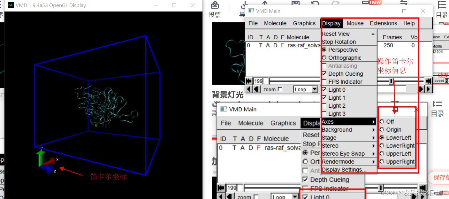Viewport: 449px width, 199px height.
Task: Open Graphics menu in upper VMD Main
Action: point(304,23)
